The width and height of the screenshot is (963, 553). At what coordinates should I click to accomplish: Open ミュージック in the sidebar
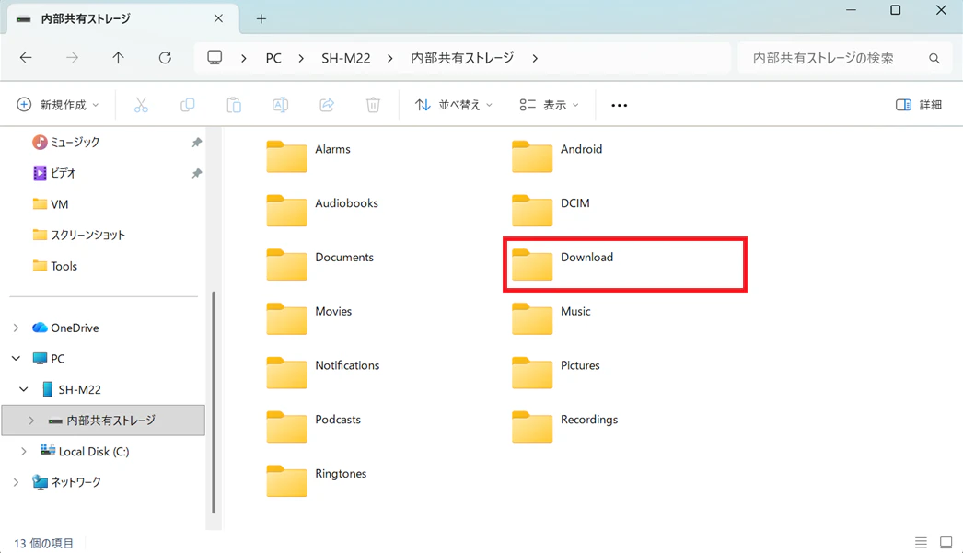point(65,142)
